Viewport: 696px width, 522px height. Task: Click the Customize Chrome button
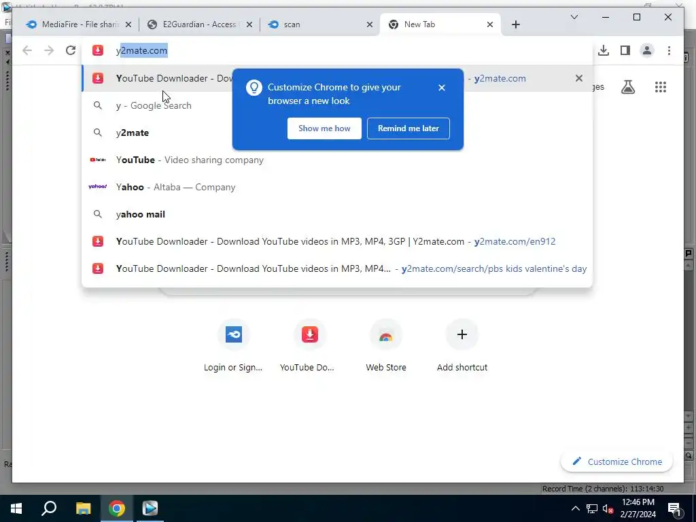(x=617, y=462)
